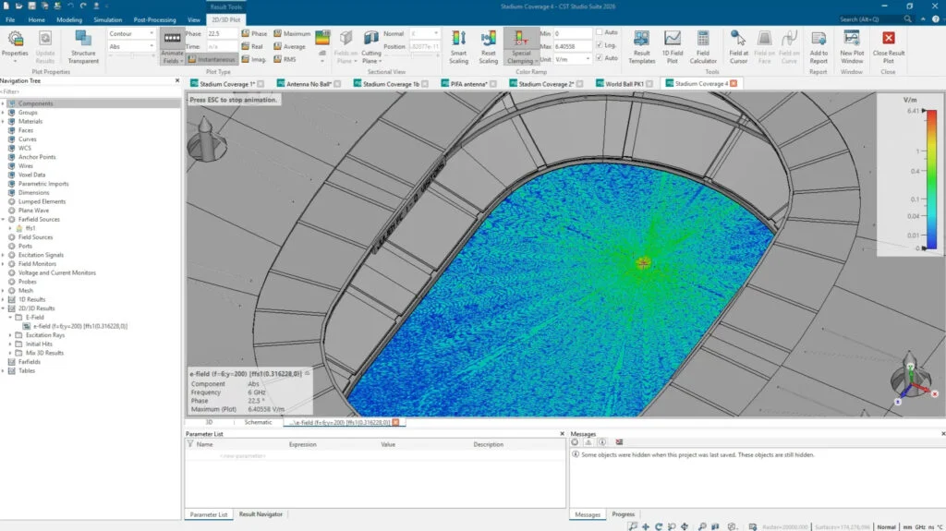The height and width of the screenshot is (531, 946).
Task: Click the Reset Scaling icon
Action: tap(488, 47)
